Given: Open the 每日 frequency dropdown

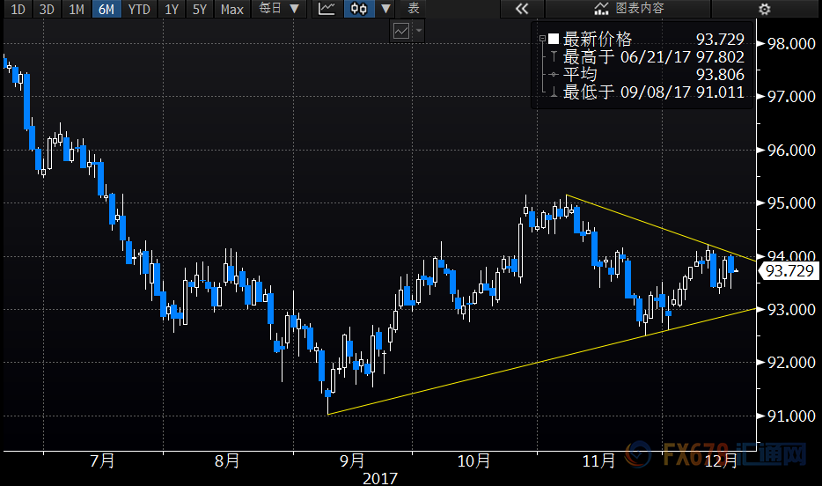Looking at the screenshot, I should point(279,9).
